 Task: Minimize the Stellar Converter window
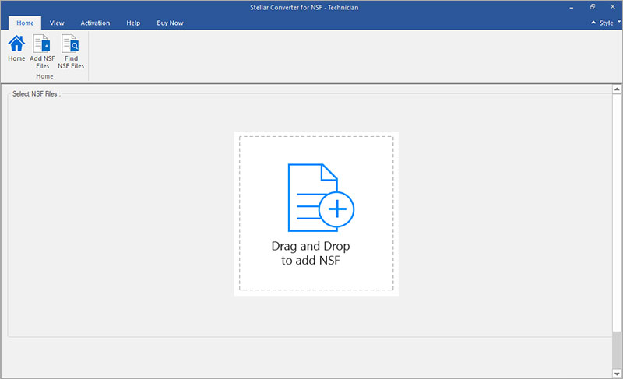572,7
